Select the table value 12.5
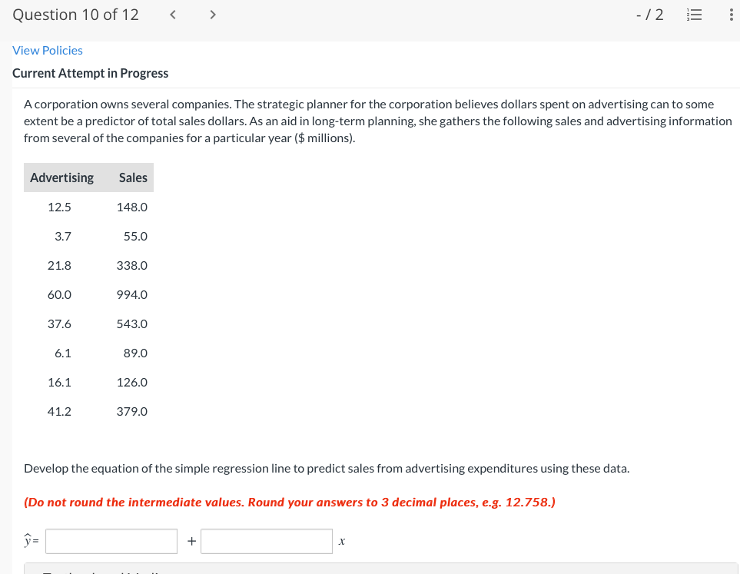Viewport: 740px width, 574px height. 60,207
